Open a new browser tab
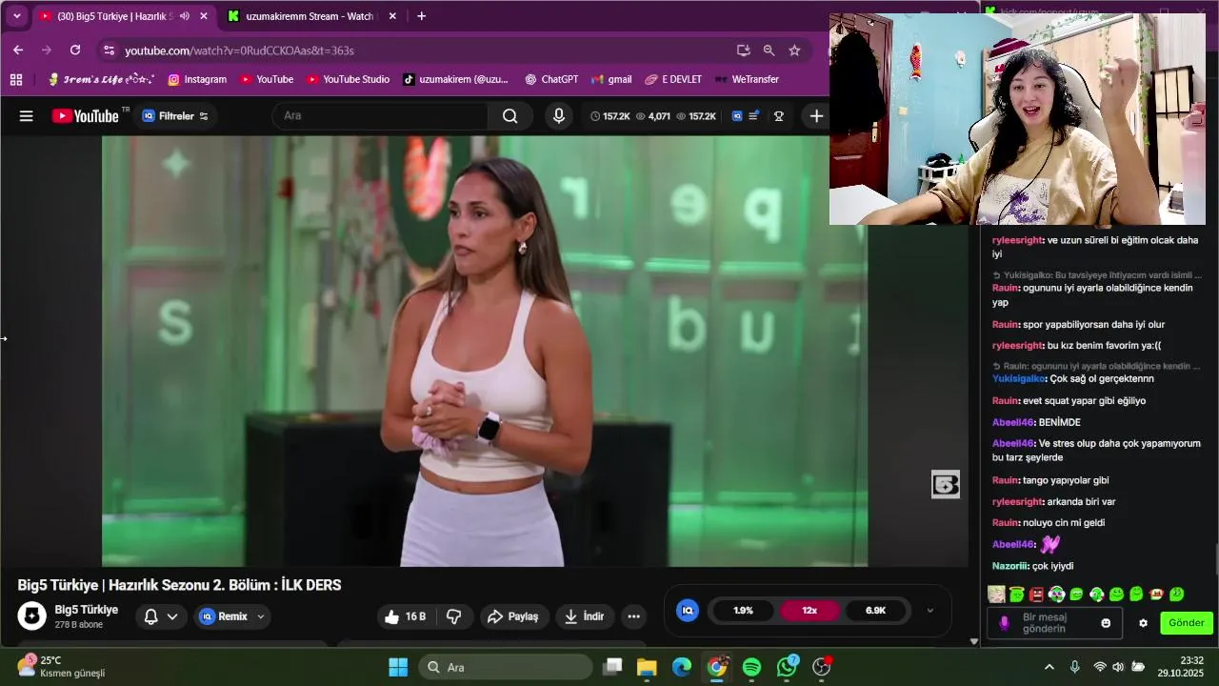1219x686 pixels. tap(422, 16)
